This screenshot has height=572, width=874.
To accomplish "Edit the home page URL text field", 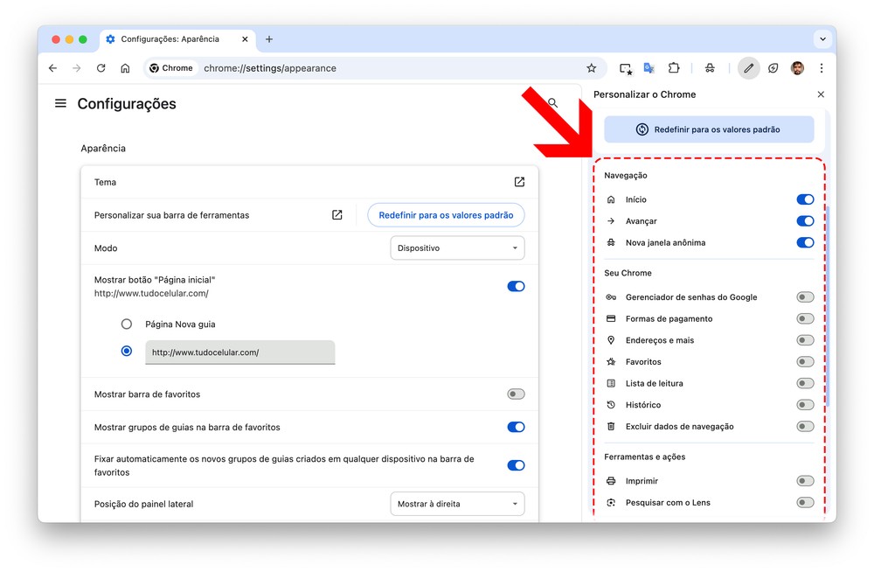I will pyautogui.click(x=240, y=352).
